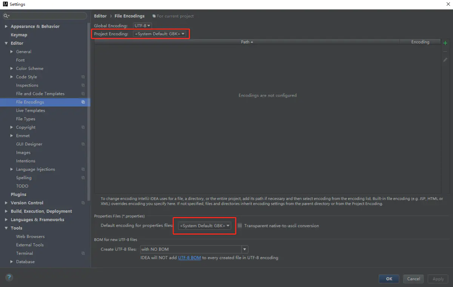Click project-level icon next to File and Code Templates
The width and height of the screenshot is (453, 287).
pos(83,94)
